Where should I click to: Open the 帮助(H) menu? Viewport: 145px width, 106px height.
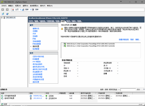pos(50,6)
